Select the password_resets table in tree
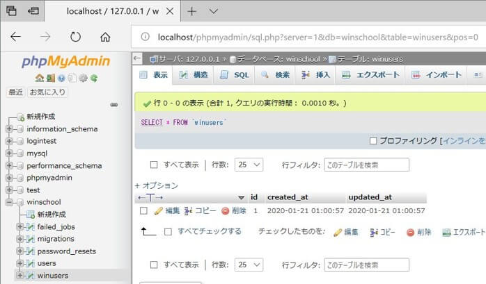The image size is (486, 284). coord(67,251)
